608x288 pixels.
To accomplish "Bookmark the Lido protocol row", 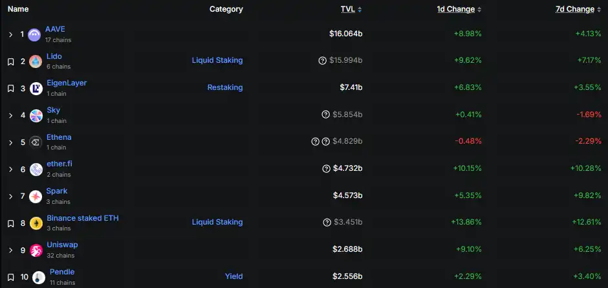I will click(x=10, y=61).
